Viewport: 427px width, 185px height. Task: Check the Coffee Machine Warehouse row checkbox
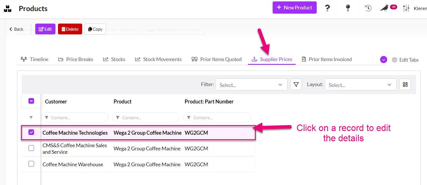click(x=31, y=164)
